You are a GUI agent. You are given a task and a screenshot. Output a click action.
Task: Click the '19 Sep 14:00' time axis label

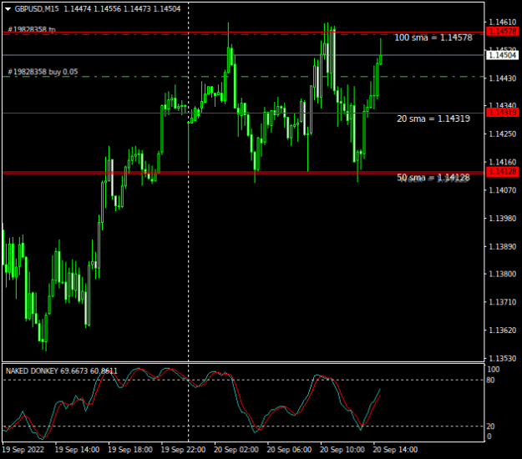coord(77,450)
